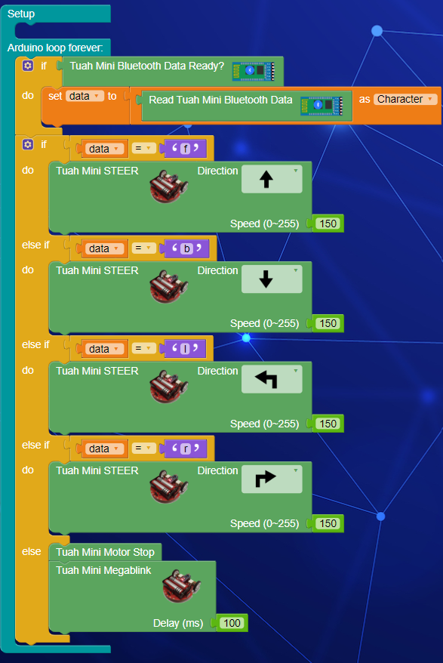Click 'else if' label for data = l
This screenshot has height=663, width=443.
point(35,344)
